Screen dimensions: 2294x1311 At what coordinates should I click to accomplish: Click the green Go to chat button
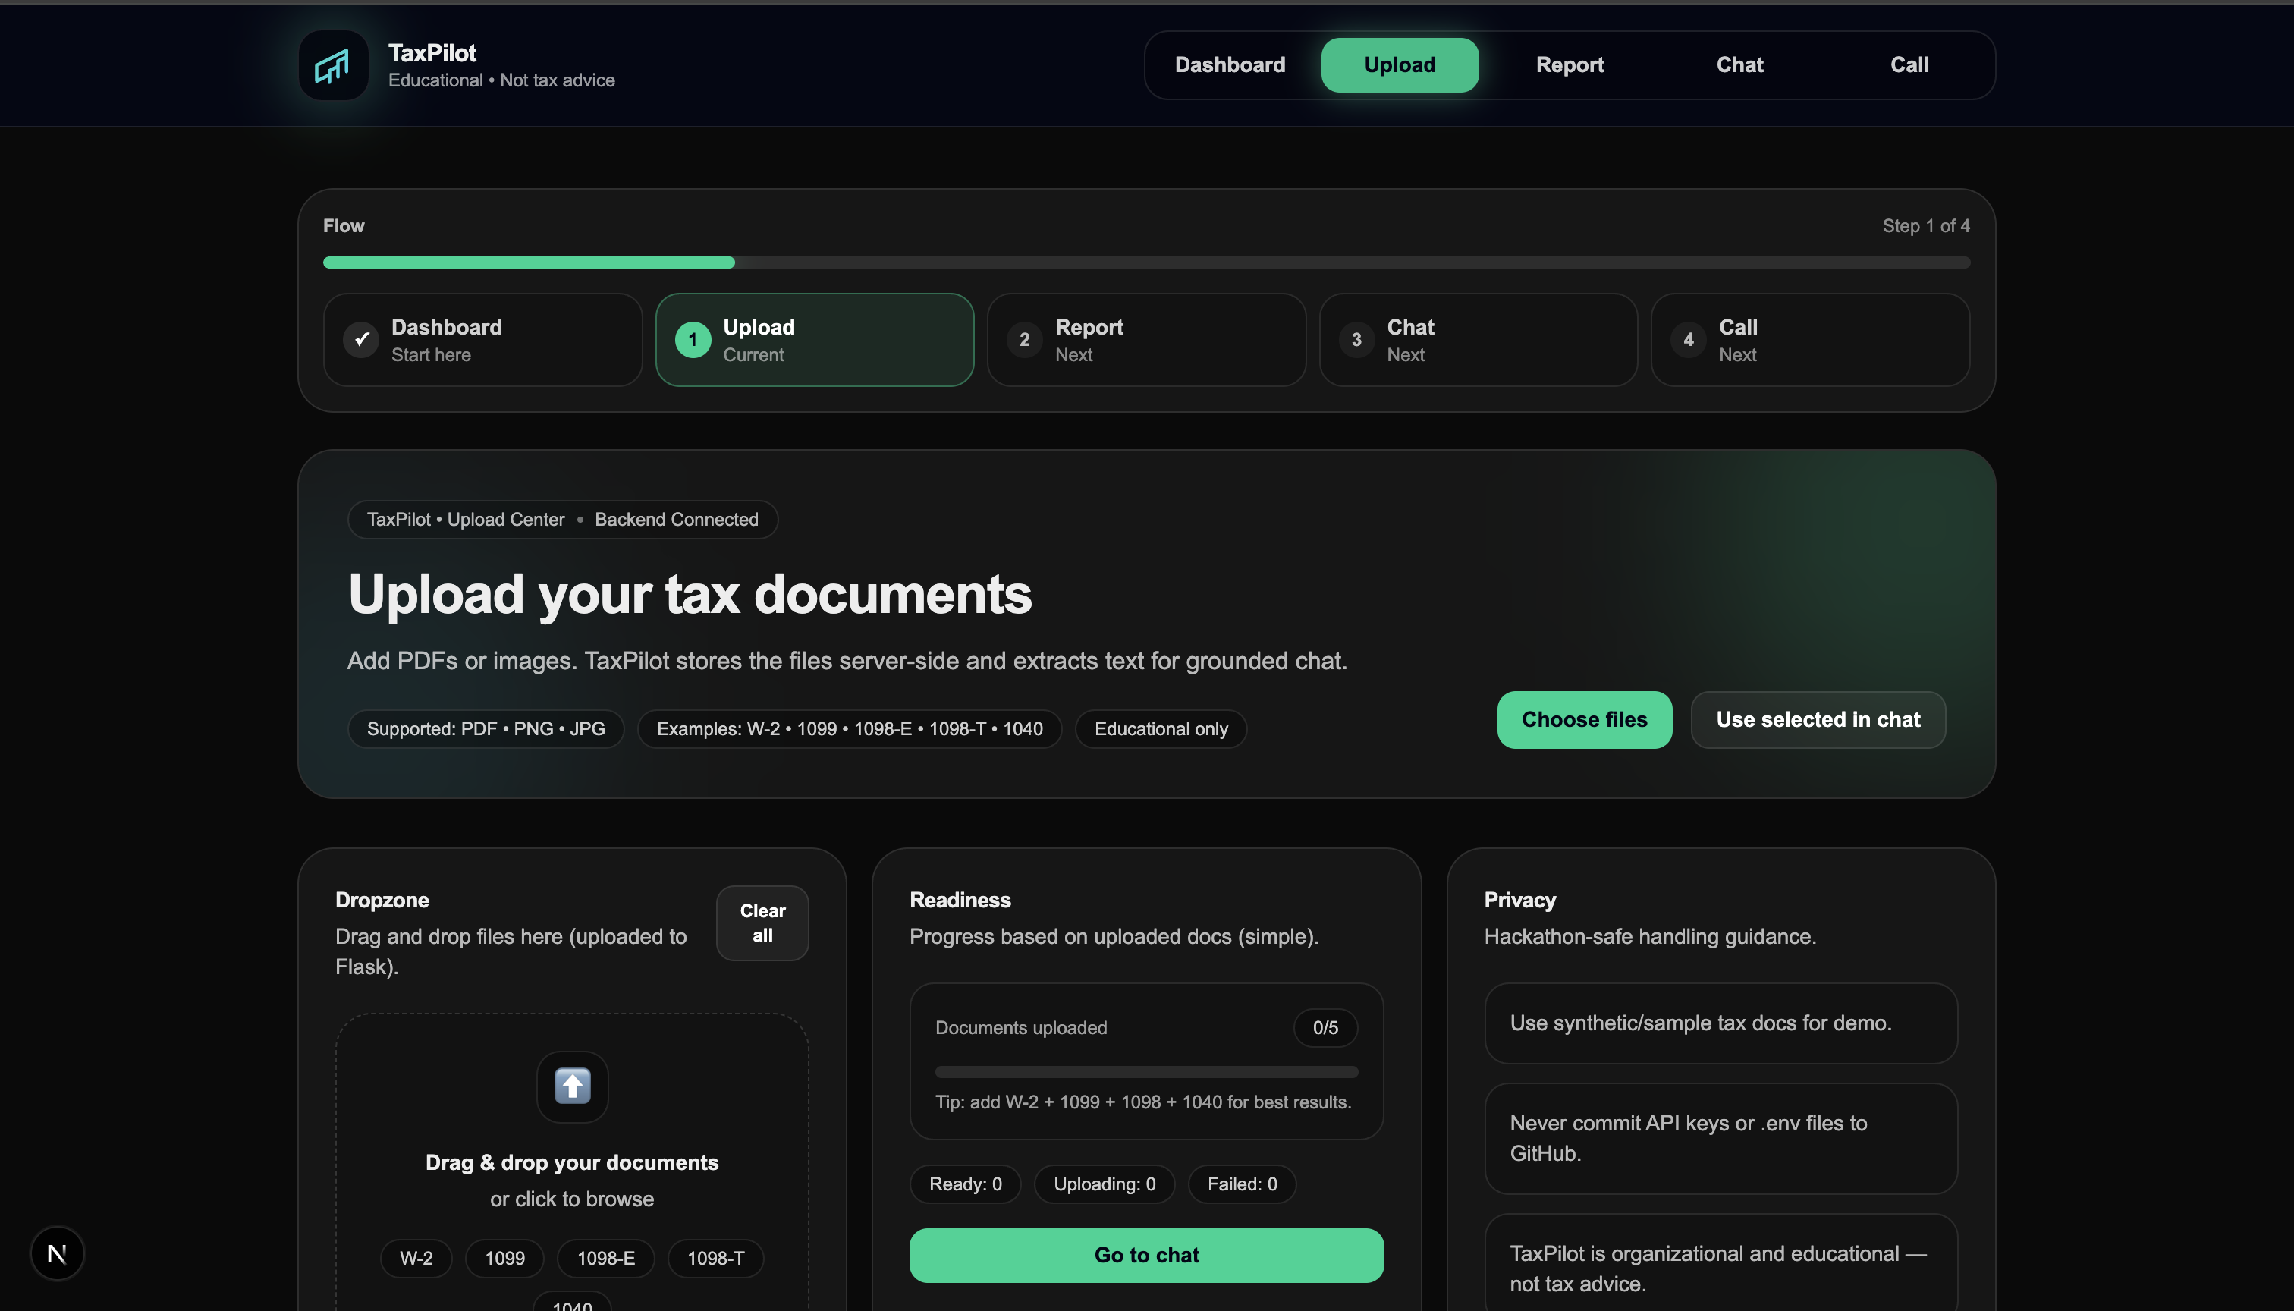tap(1146, 1254)
